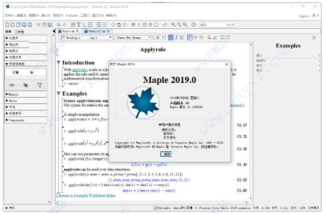324x214 pixels.
Task: Switch to the applyrl.mw tab
Action: pyautogui.click(x=97, y=31)
